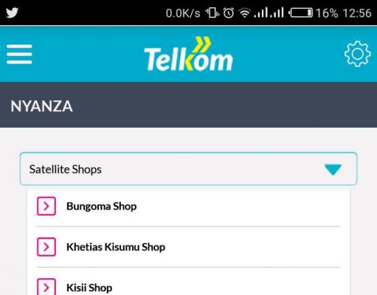Tap the alarm clock status icon
Image resolution: width=377 pixels, height=295 pixels.
[229, 13]
